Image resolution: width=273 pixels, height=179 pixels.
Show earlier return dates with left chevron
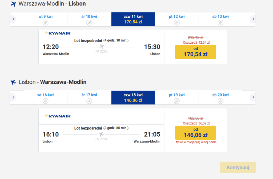point(13,97)
